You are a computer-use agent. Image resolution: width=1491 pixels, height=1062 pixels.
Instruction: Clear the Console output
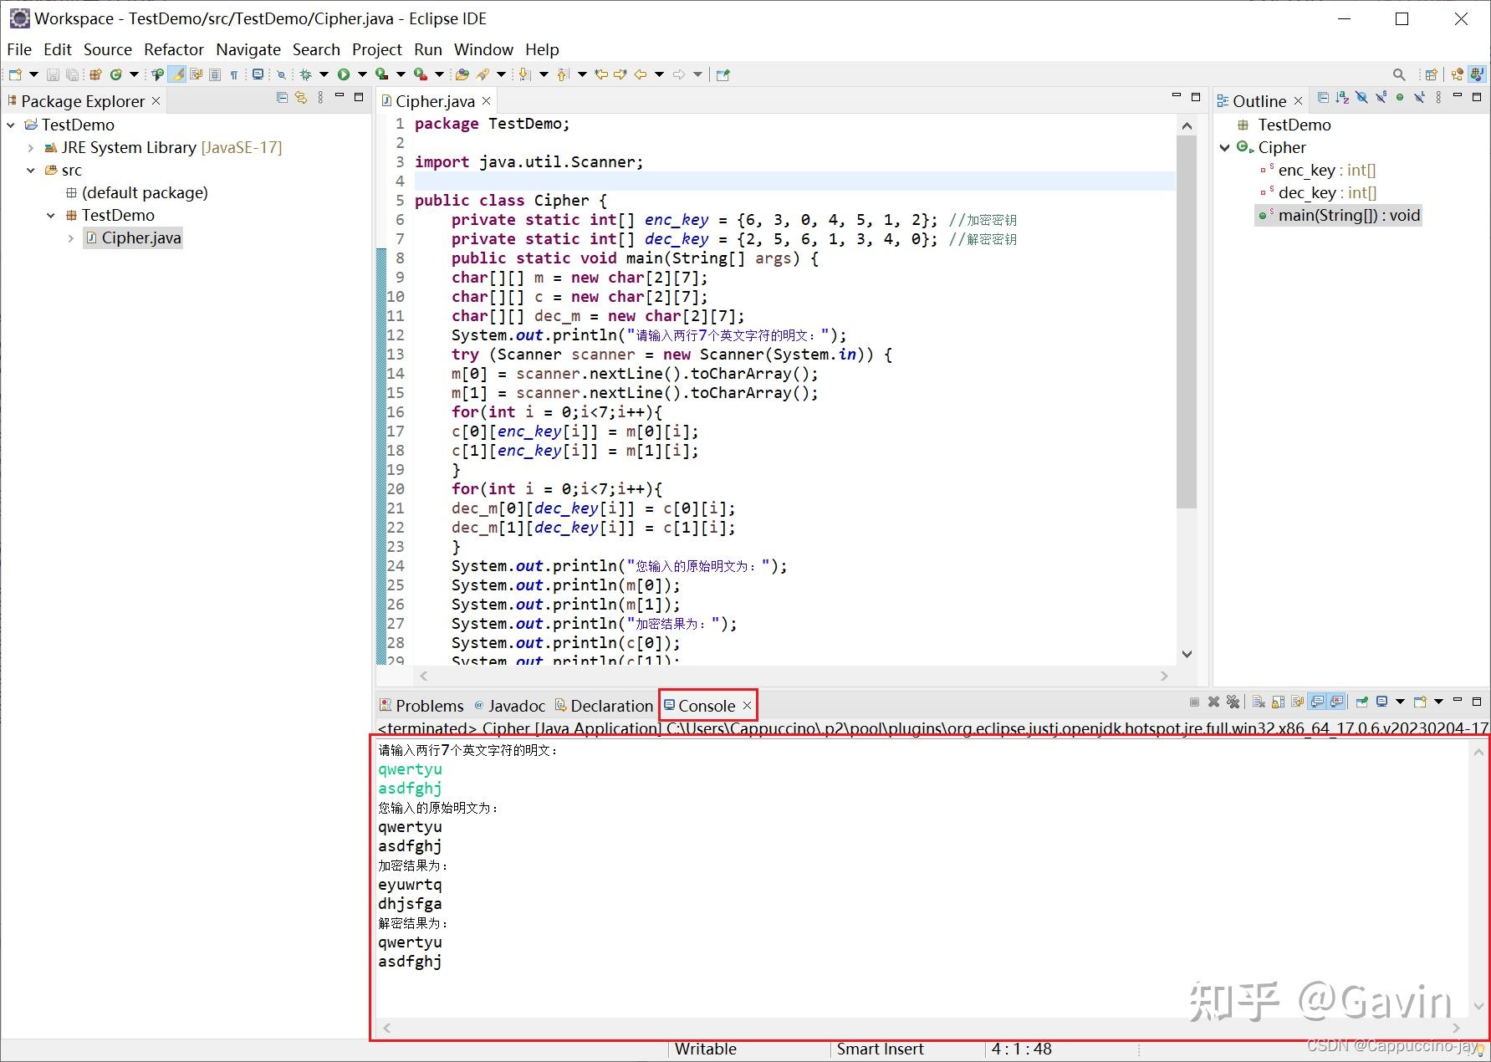click(x=1259, y=702)
